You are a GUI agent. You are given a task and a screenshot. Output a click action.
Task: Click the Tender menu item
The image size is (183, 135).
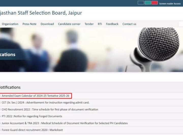[89, 24]
